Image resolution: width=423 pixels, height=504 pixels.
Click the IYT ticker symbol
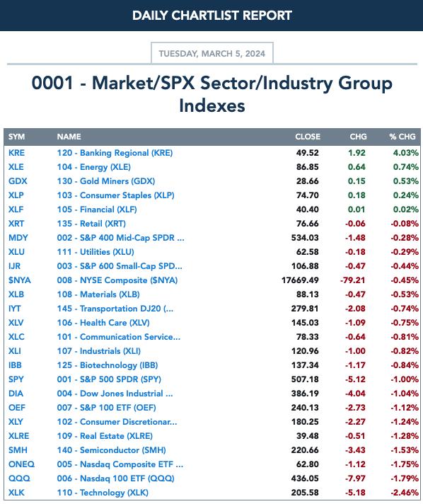point(14,308)
